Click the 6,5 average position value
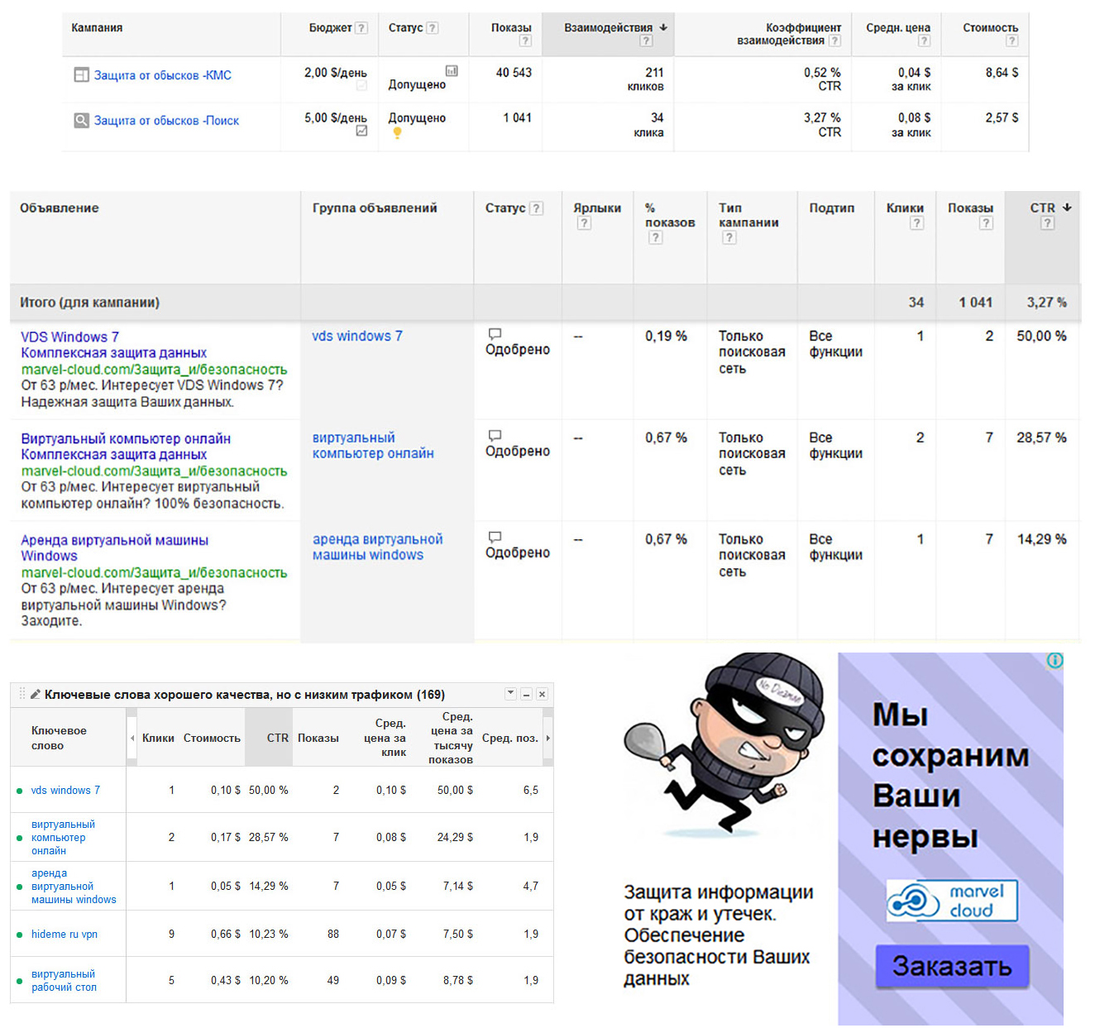Image resolution: width=1095 pixels, height=1028 pixels. click(531, 791)
